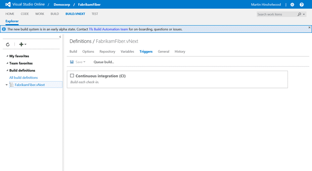Select the Triggers tab
The height and width of the screenshot is (171, 312).
click(x=146, y=52)
